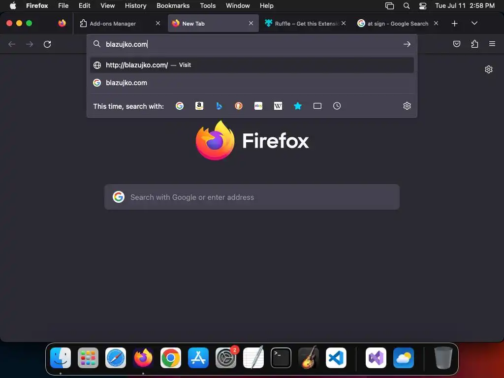504x378 pixels.
Task: Close the Ruffle tab
Action: [x=344, y=23]
